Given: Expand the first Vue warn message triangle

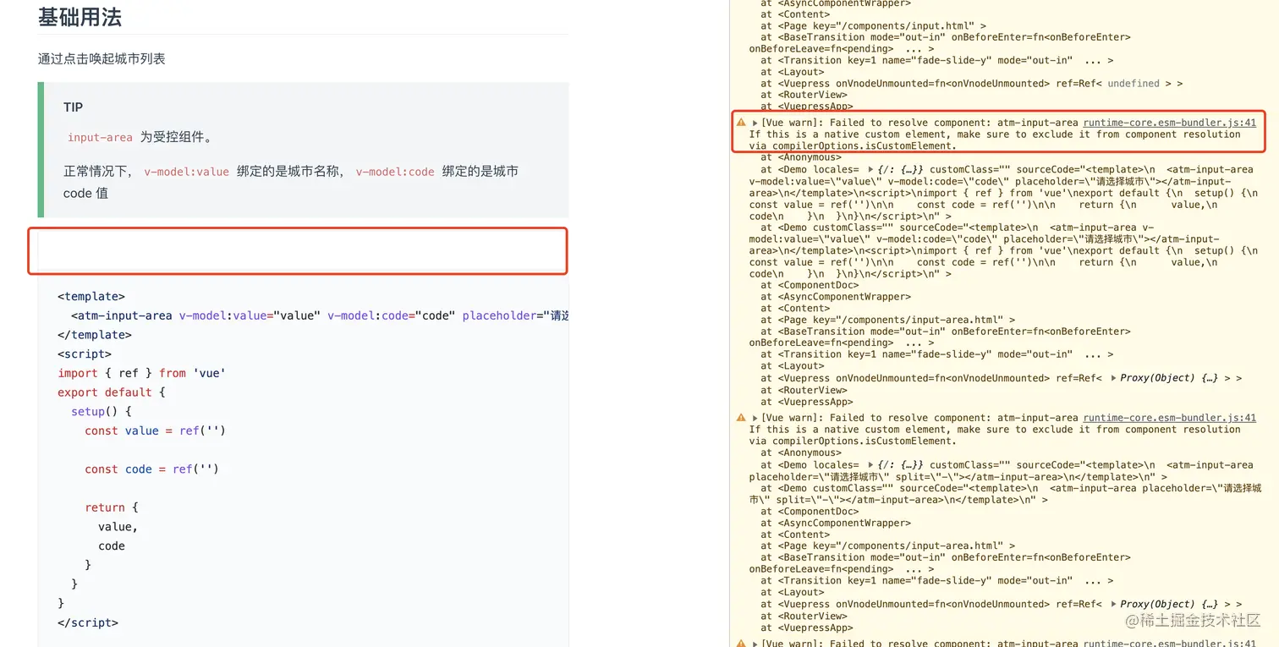Looking at the screenshot, I should (755, 123).
